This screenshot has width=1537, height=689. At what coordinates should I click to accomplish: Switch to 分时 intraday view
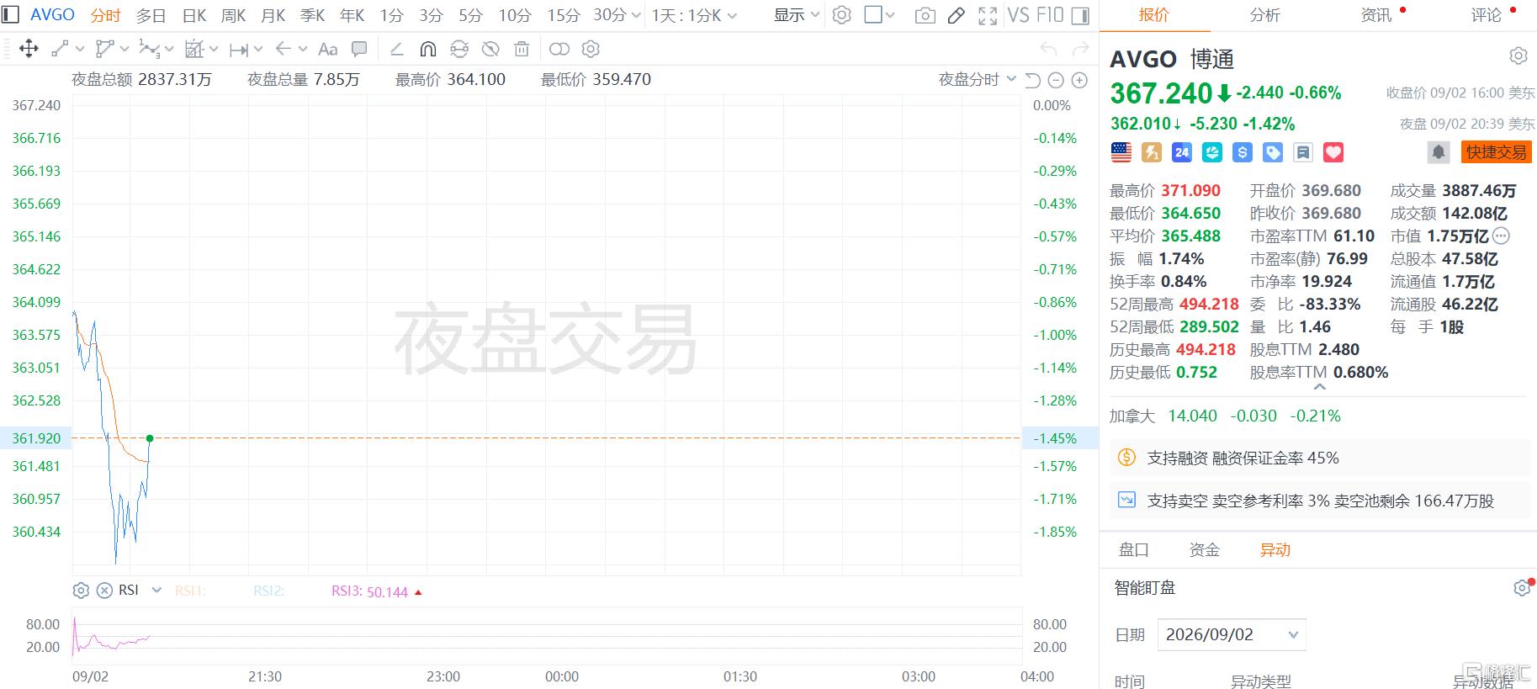106,15
